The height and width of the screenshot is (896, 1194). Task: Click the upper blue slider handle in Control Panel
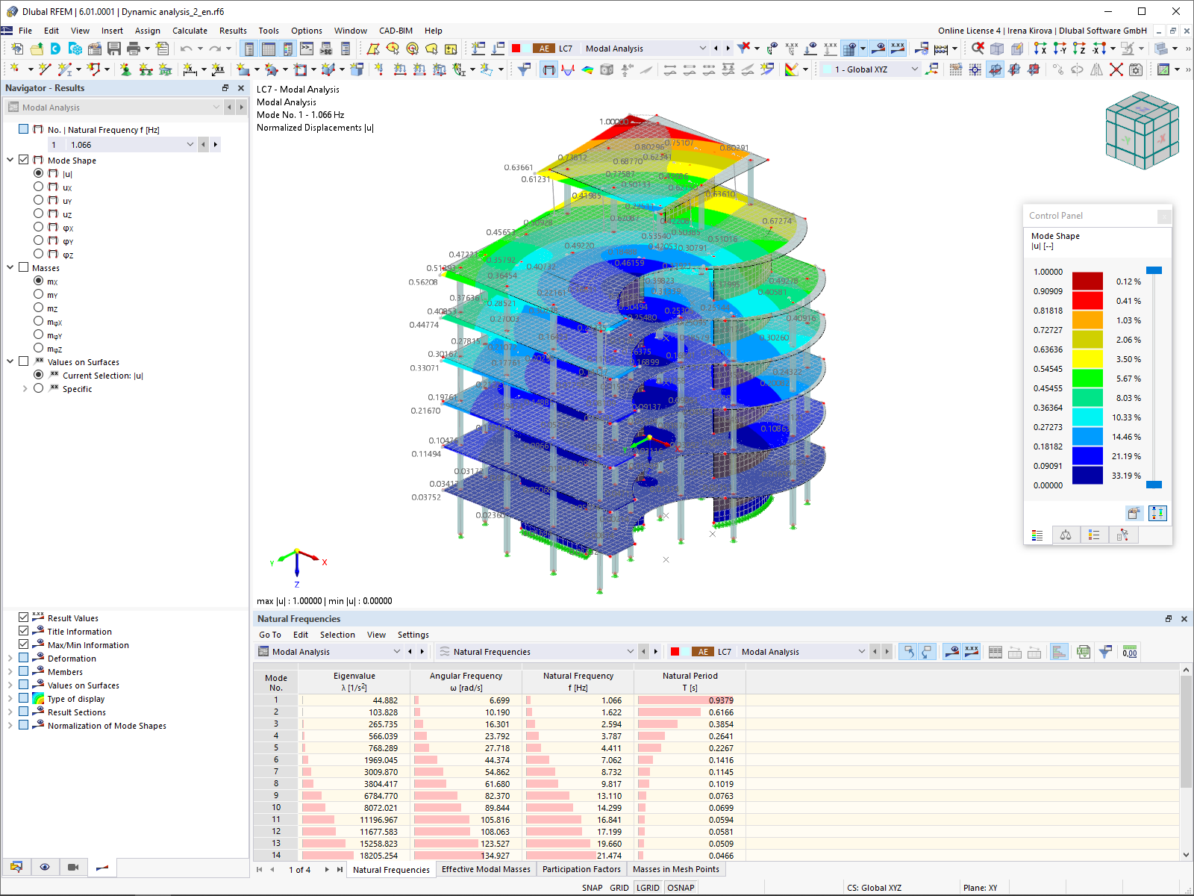[1154, 270]
